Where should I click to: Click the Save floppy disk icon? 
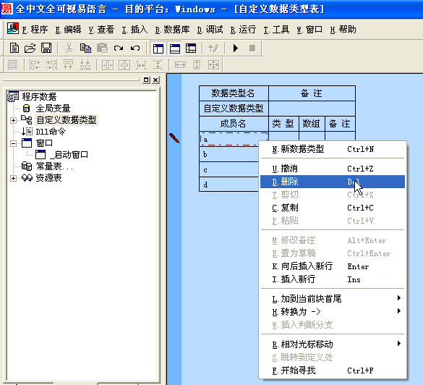coord(46,48)
